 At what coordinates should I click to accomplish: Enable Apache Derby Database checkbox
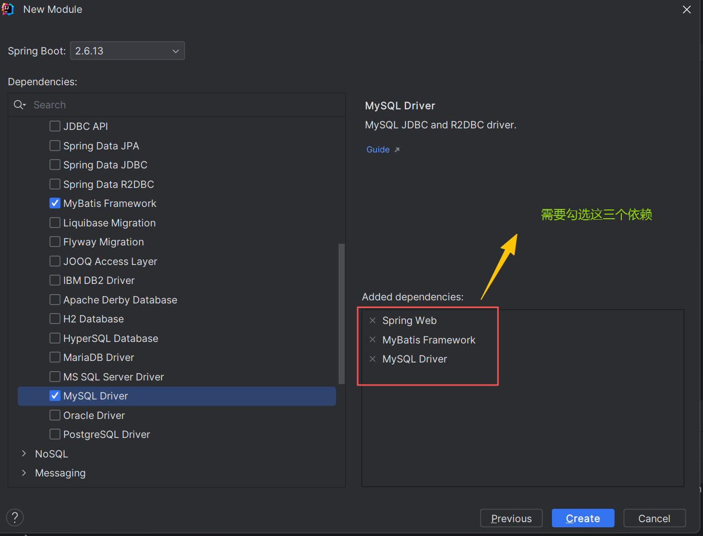55,300
